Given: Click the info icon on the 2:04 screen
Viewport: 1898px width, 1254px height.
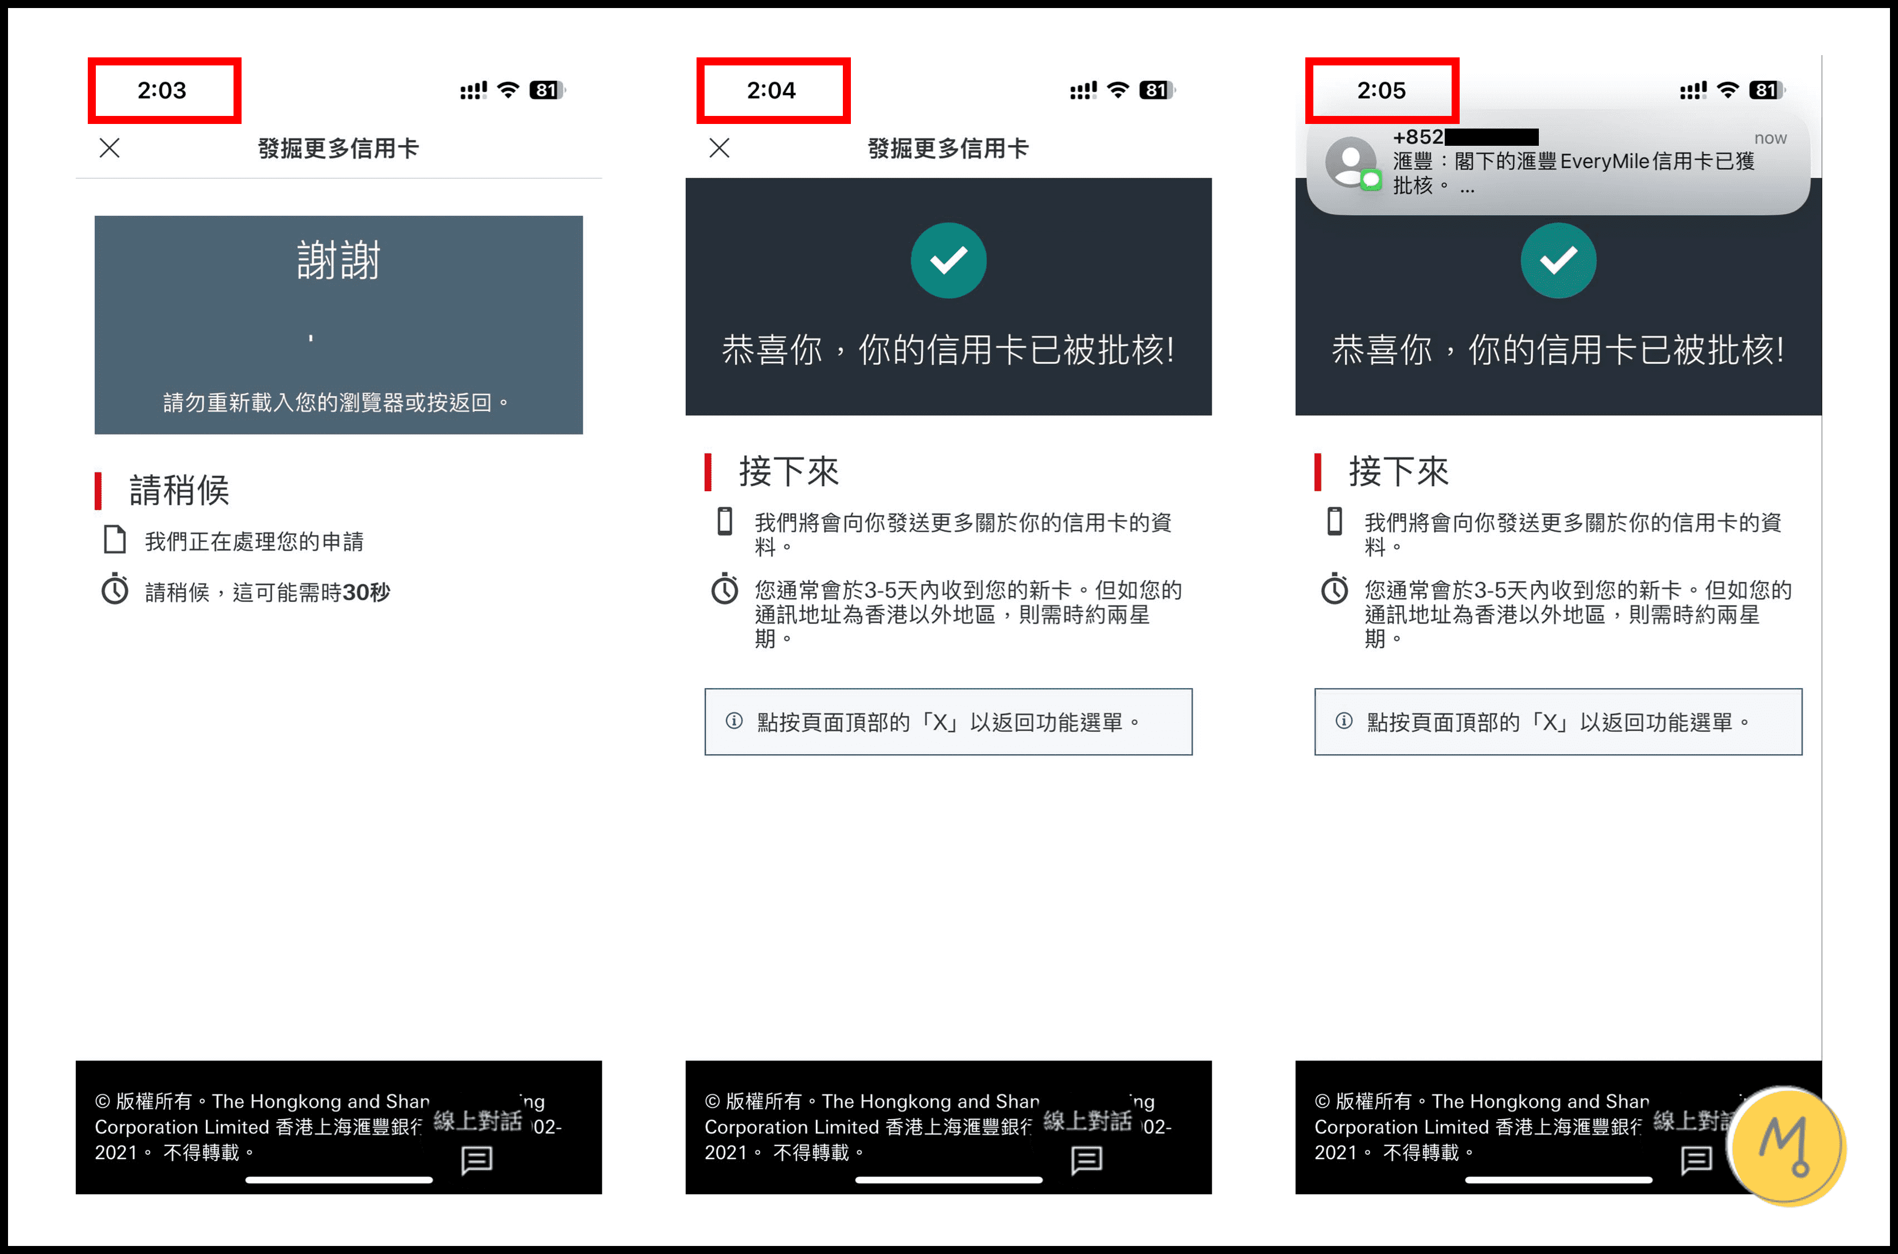Looking at the screenshot, I should click(x=734, y=721).
